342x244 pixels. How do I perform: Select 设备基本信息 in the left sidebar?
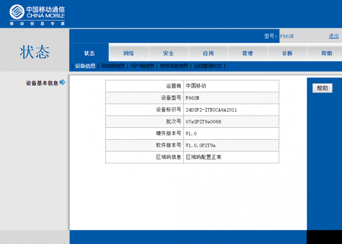pos(42,83)
